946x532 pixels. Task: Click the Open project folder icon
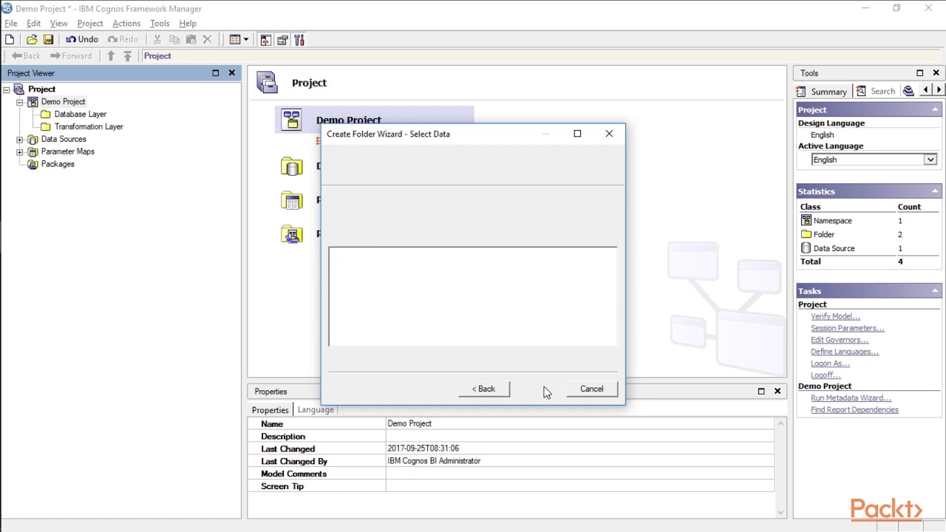coord(32,40)
